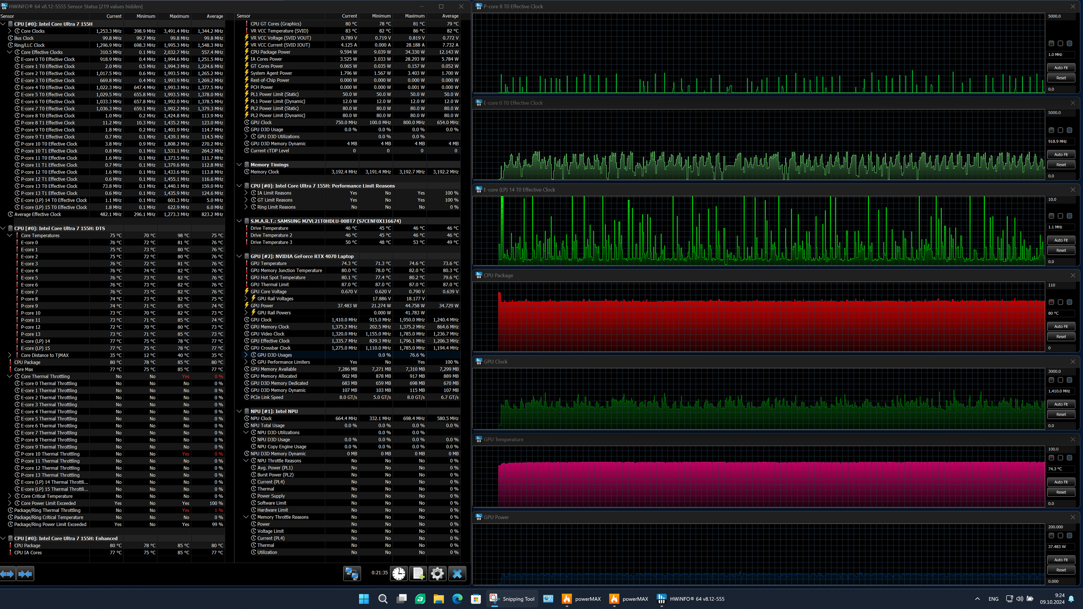Open sensor settings gear icon

[437, 574]
